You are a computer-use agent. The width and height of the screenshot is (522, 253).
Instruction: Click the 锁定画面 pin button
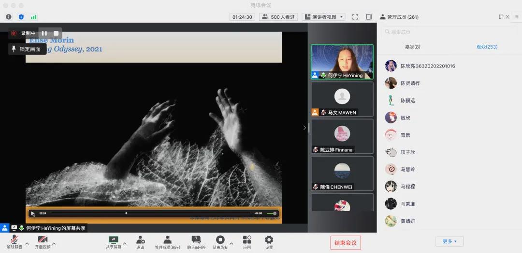click(x=27, y=49)
